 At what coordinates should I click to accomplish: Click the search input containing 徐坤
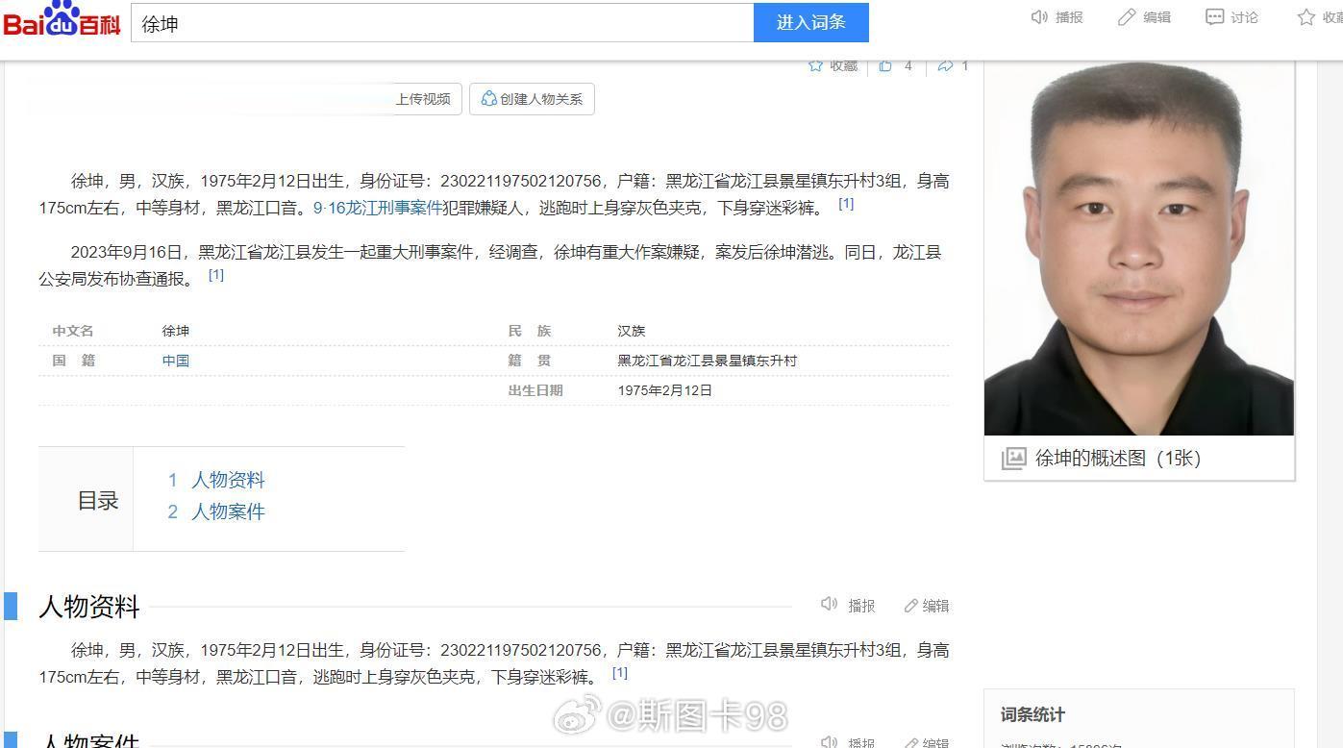442,23
